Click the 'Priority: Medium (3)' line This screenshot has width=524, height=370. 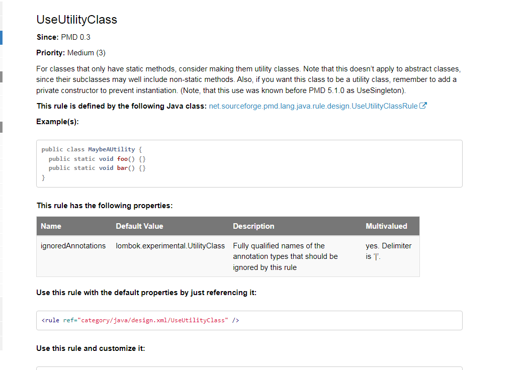pos(71,53)
